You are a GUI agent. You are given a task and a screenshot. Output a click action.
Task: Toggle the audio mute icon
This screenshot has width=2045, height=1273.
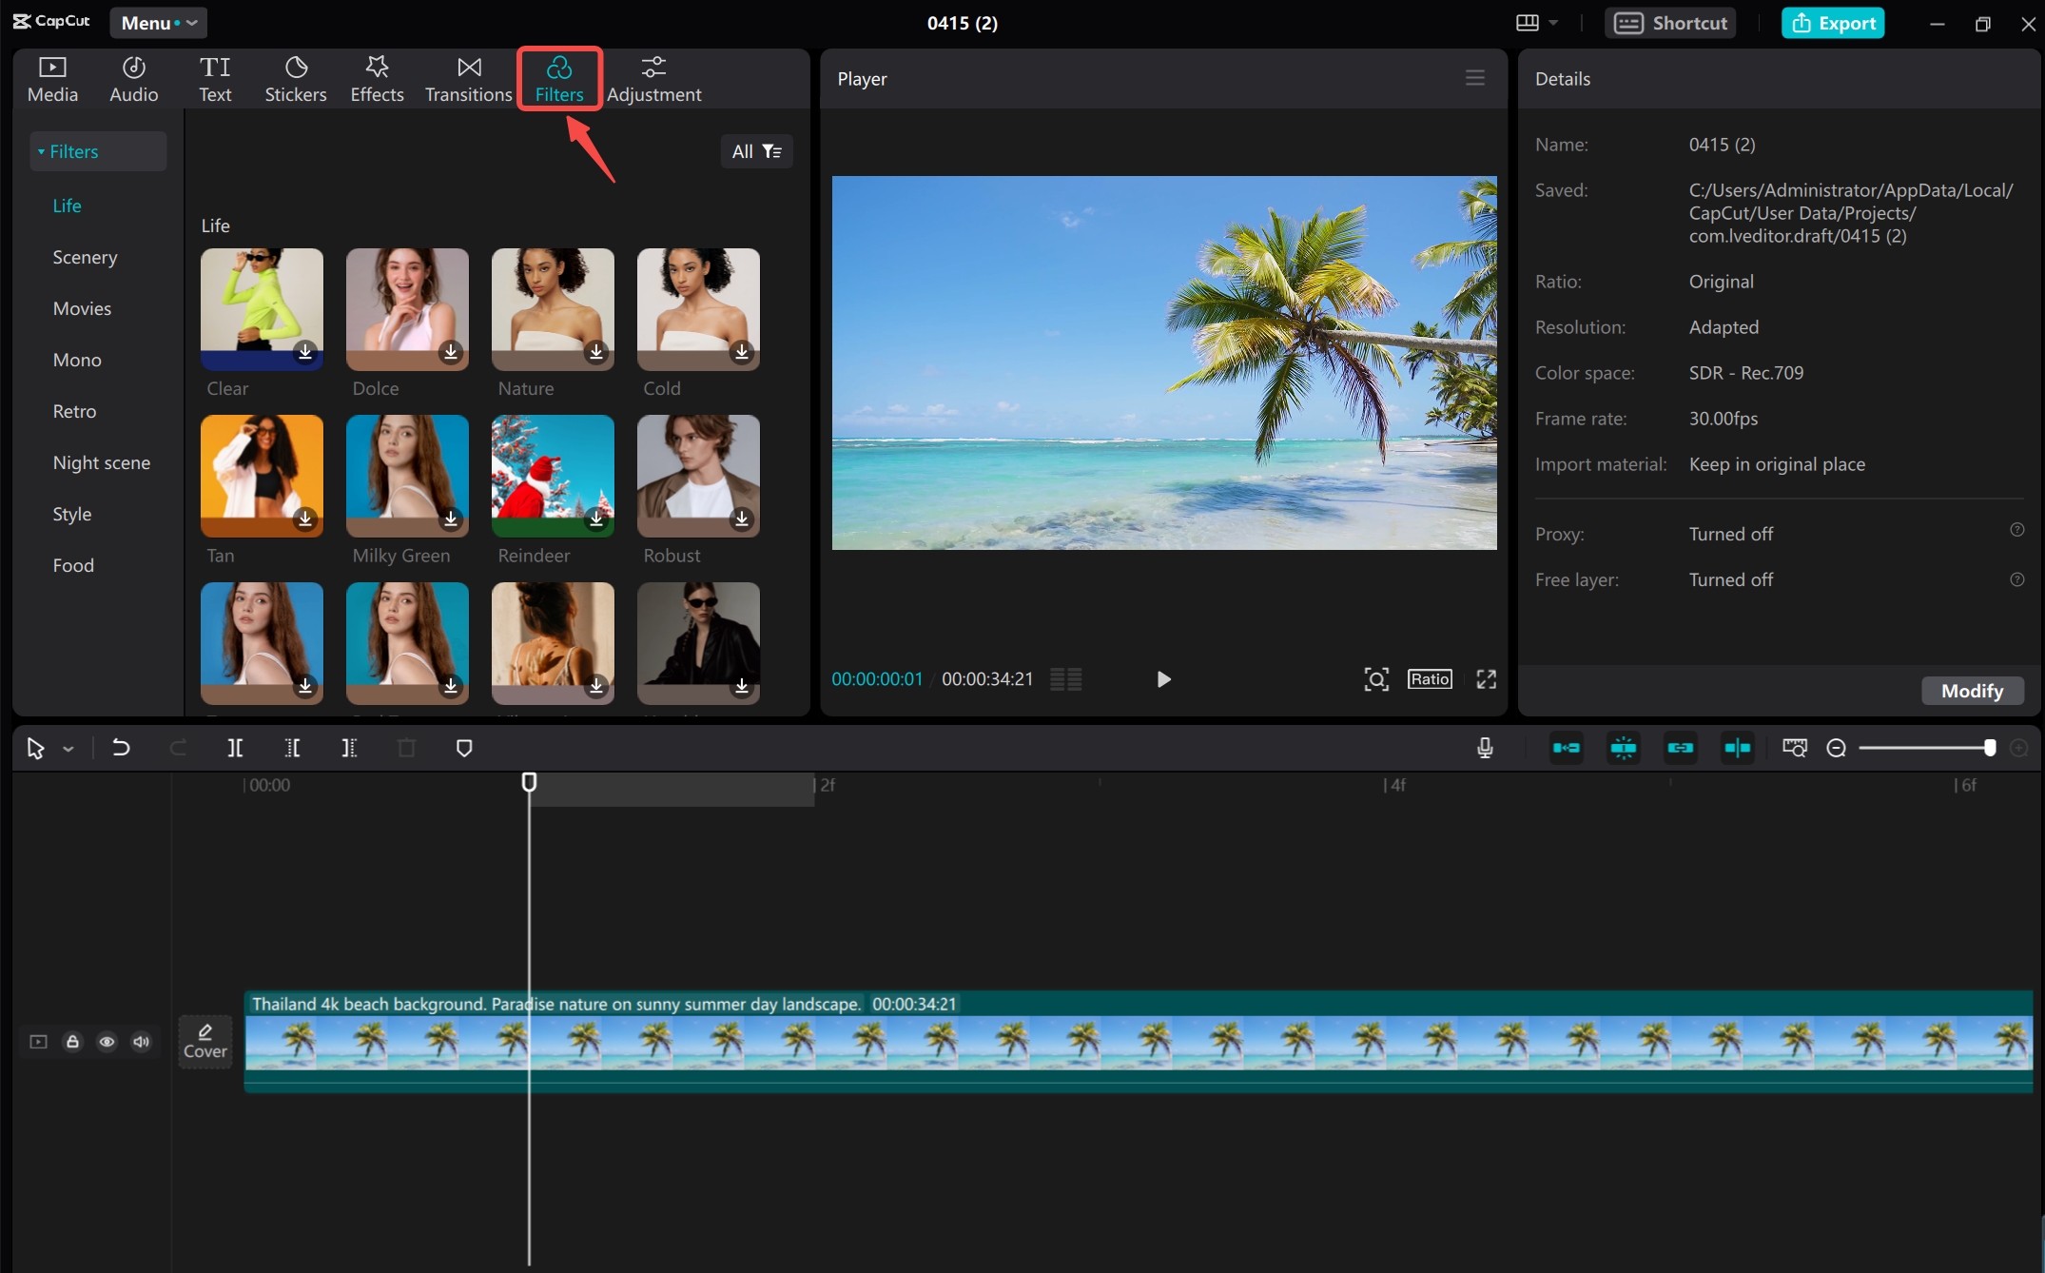[141, 1041]
